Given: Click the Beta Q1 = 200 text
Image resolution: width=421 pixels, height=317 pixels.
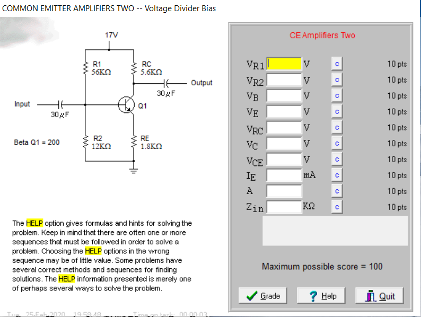Looking at the screenshot, I should click(37, 142).
